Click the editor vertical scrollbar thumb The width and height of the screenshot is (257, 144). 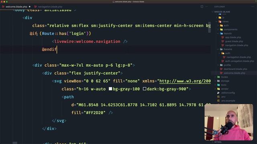[209, 28]
